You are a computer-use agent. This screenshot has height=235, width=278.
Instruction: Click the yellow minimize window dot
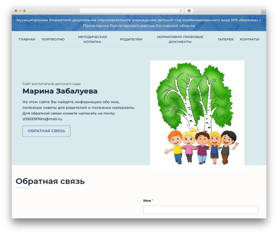coord(20,11)
